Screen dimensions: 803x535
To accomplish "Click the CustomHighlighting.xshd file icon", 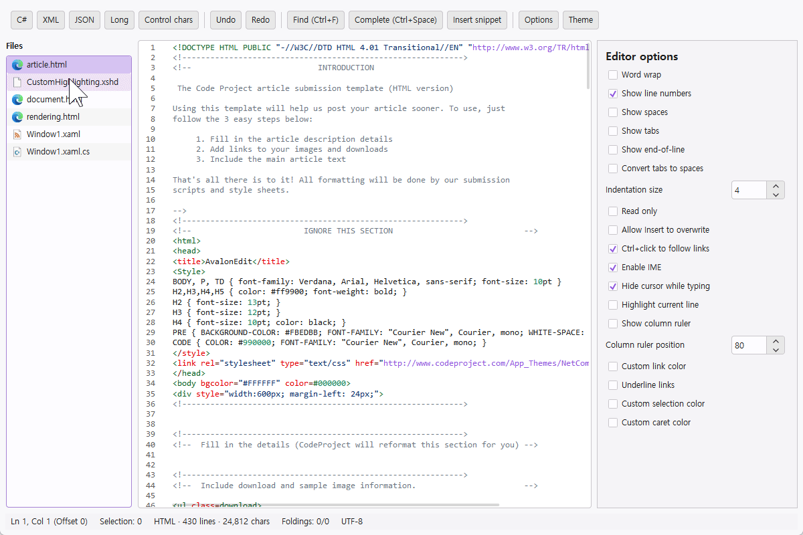I will (17, 82).
